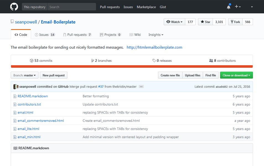The height and width of the screenshot is (166, 264).
Task: Open the plus create-new menu
Action: 237,7
